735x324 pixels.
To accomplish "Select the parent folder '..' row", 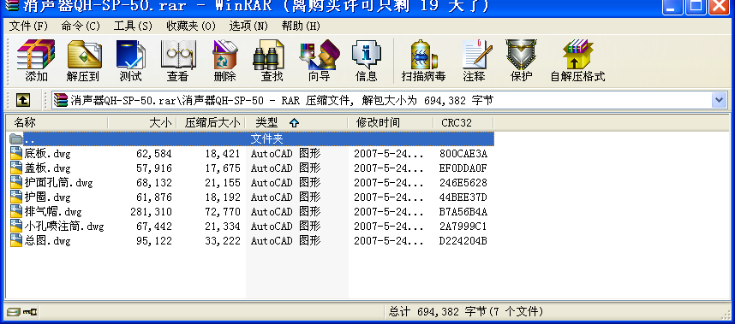I will pos(251,138).
